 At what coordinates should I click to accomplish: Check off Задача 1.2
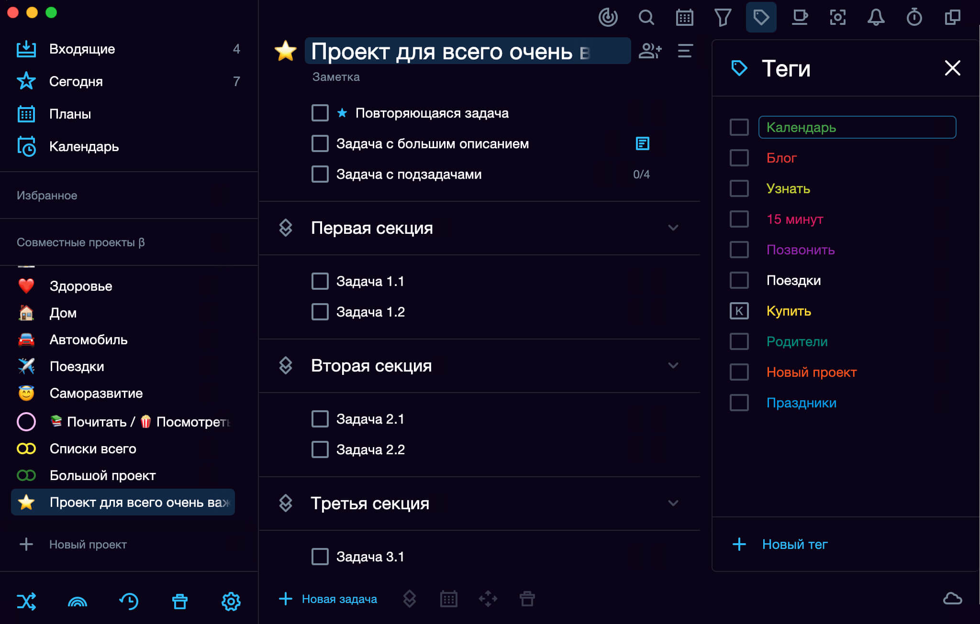click(x=320, y=312)
